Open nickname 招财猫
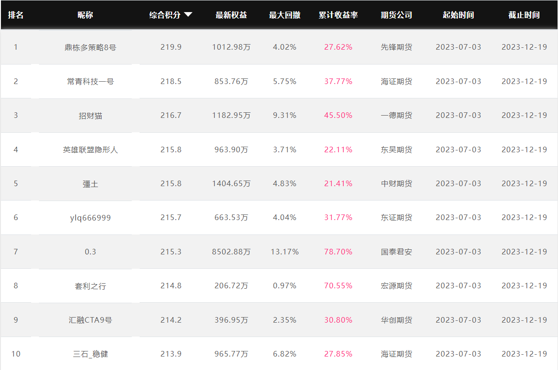This screenshot has width=558, height=370. [x=90, y=116]
